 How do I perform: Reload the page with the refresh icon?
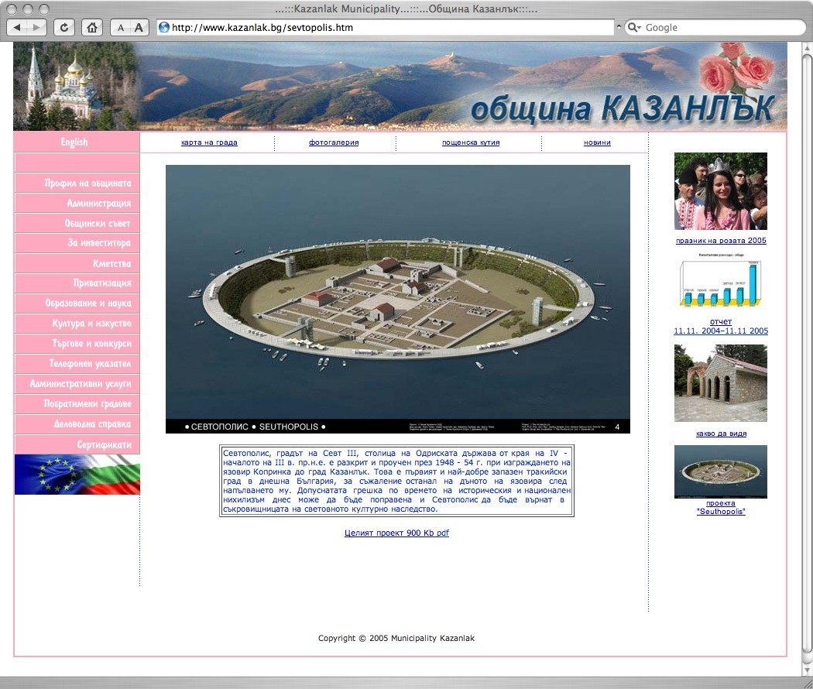pyautogui.click(x=63, y=27)
